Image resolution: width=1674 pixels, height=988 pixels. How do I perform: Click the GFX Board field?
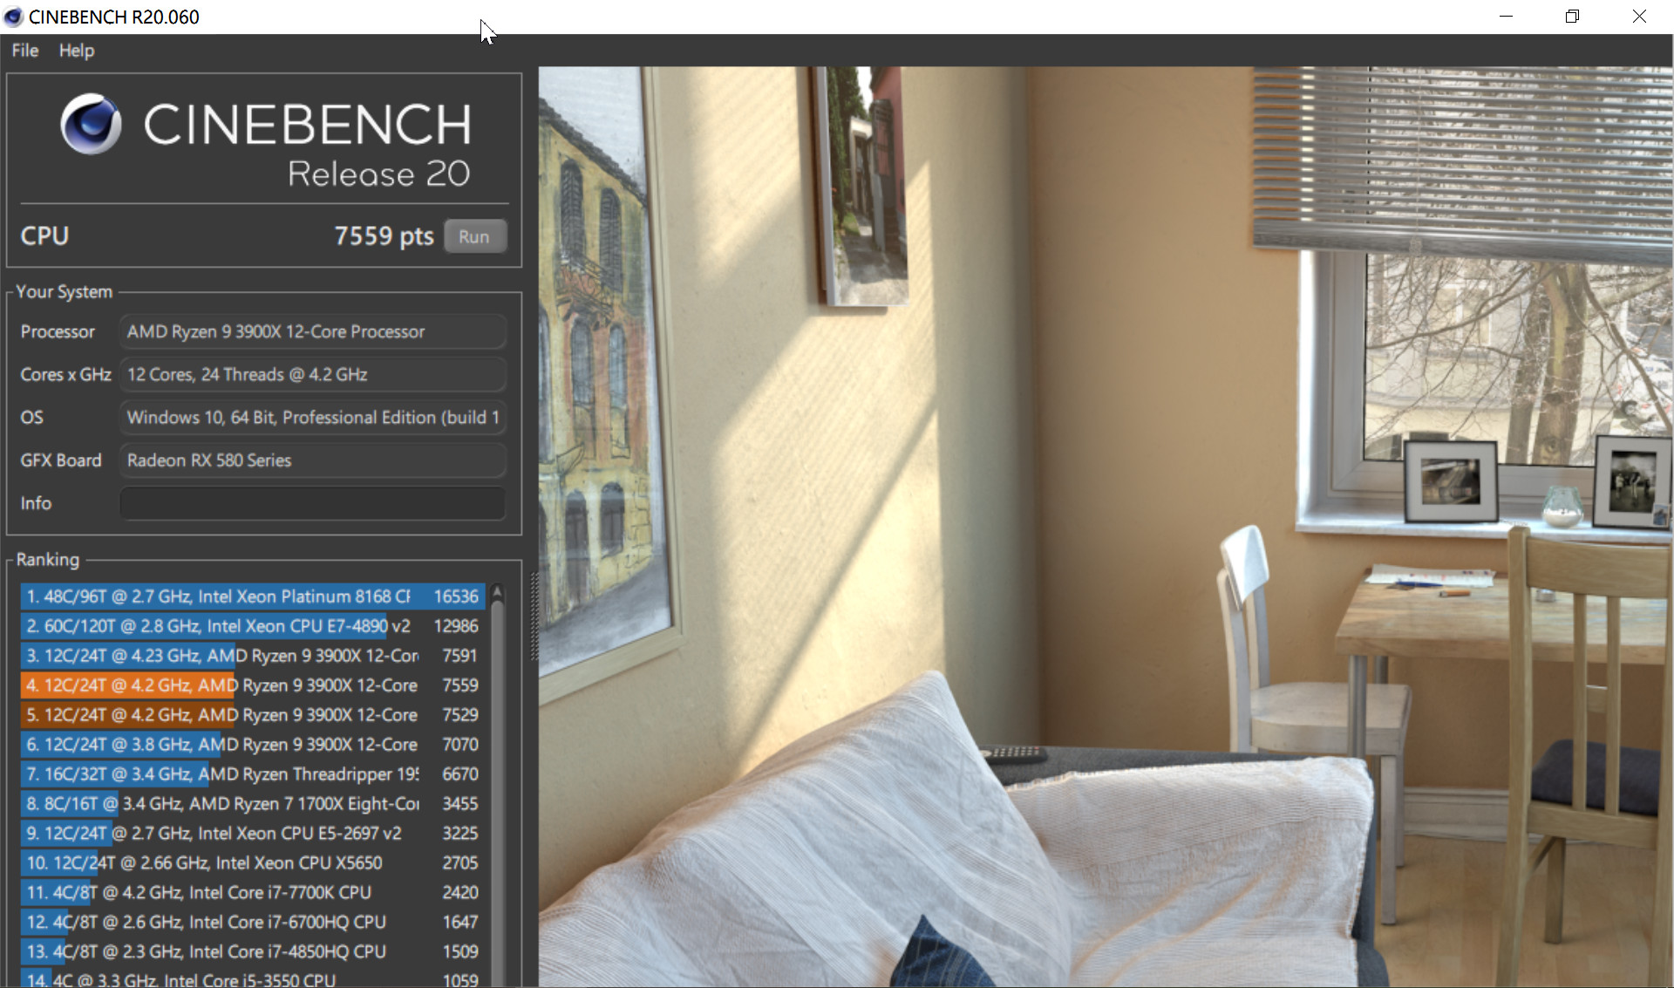pos(312,460)
